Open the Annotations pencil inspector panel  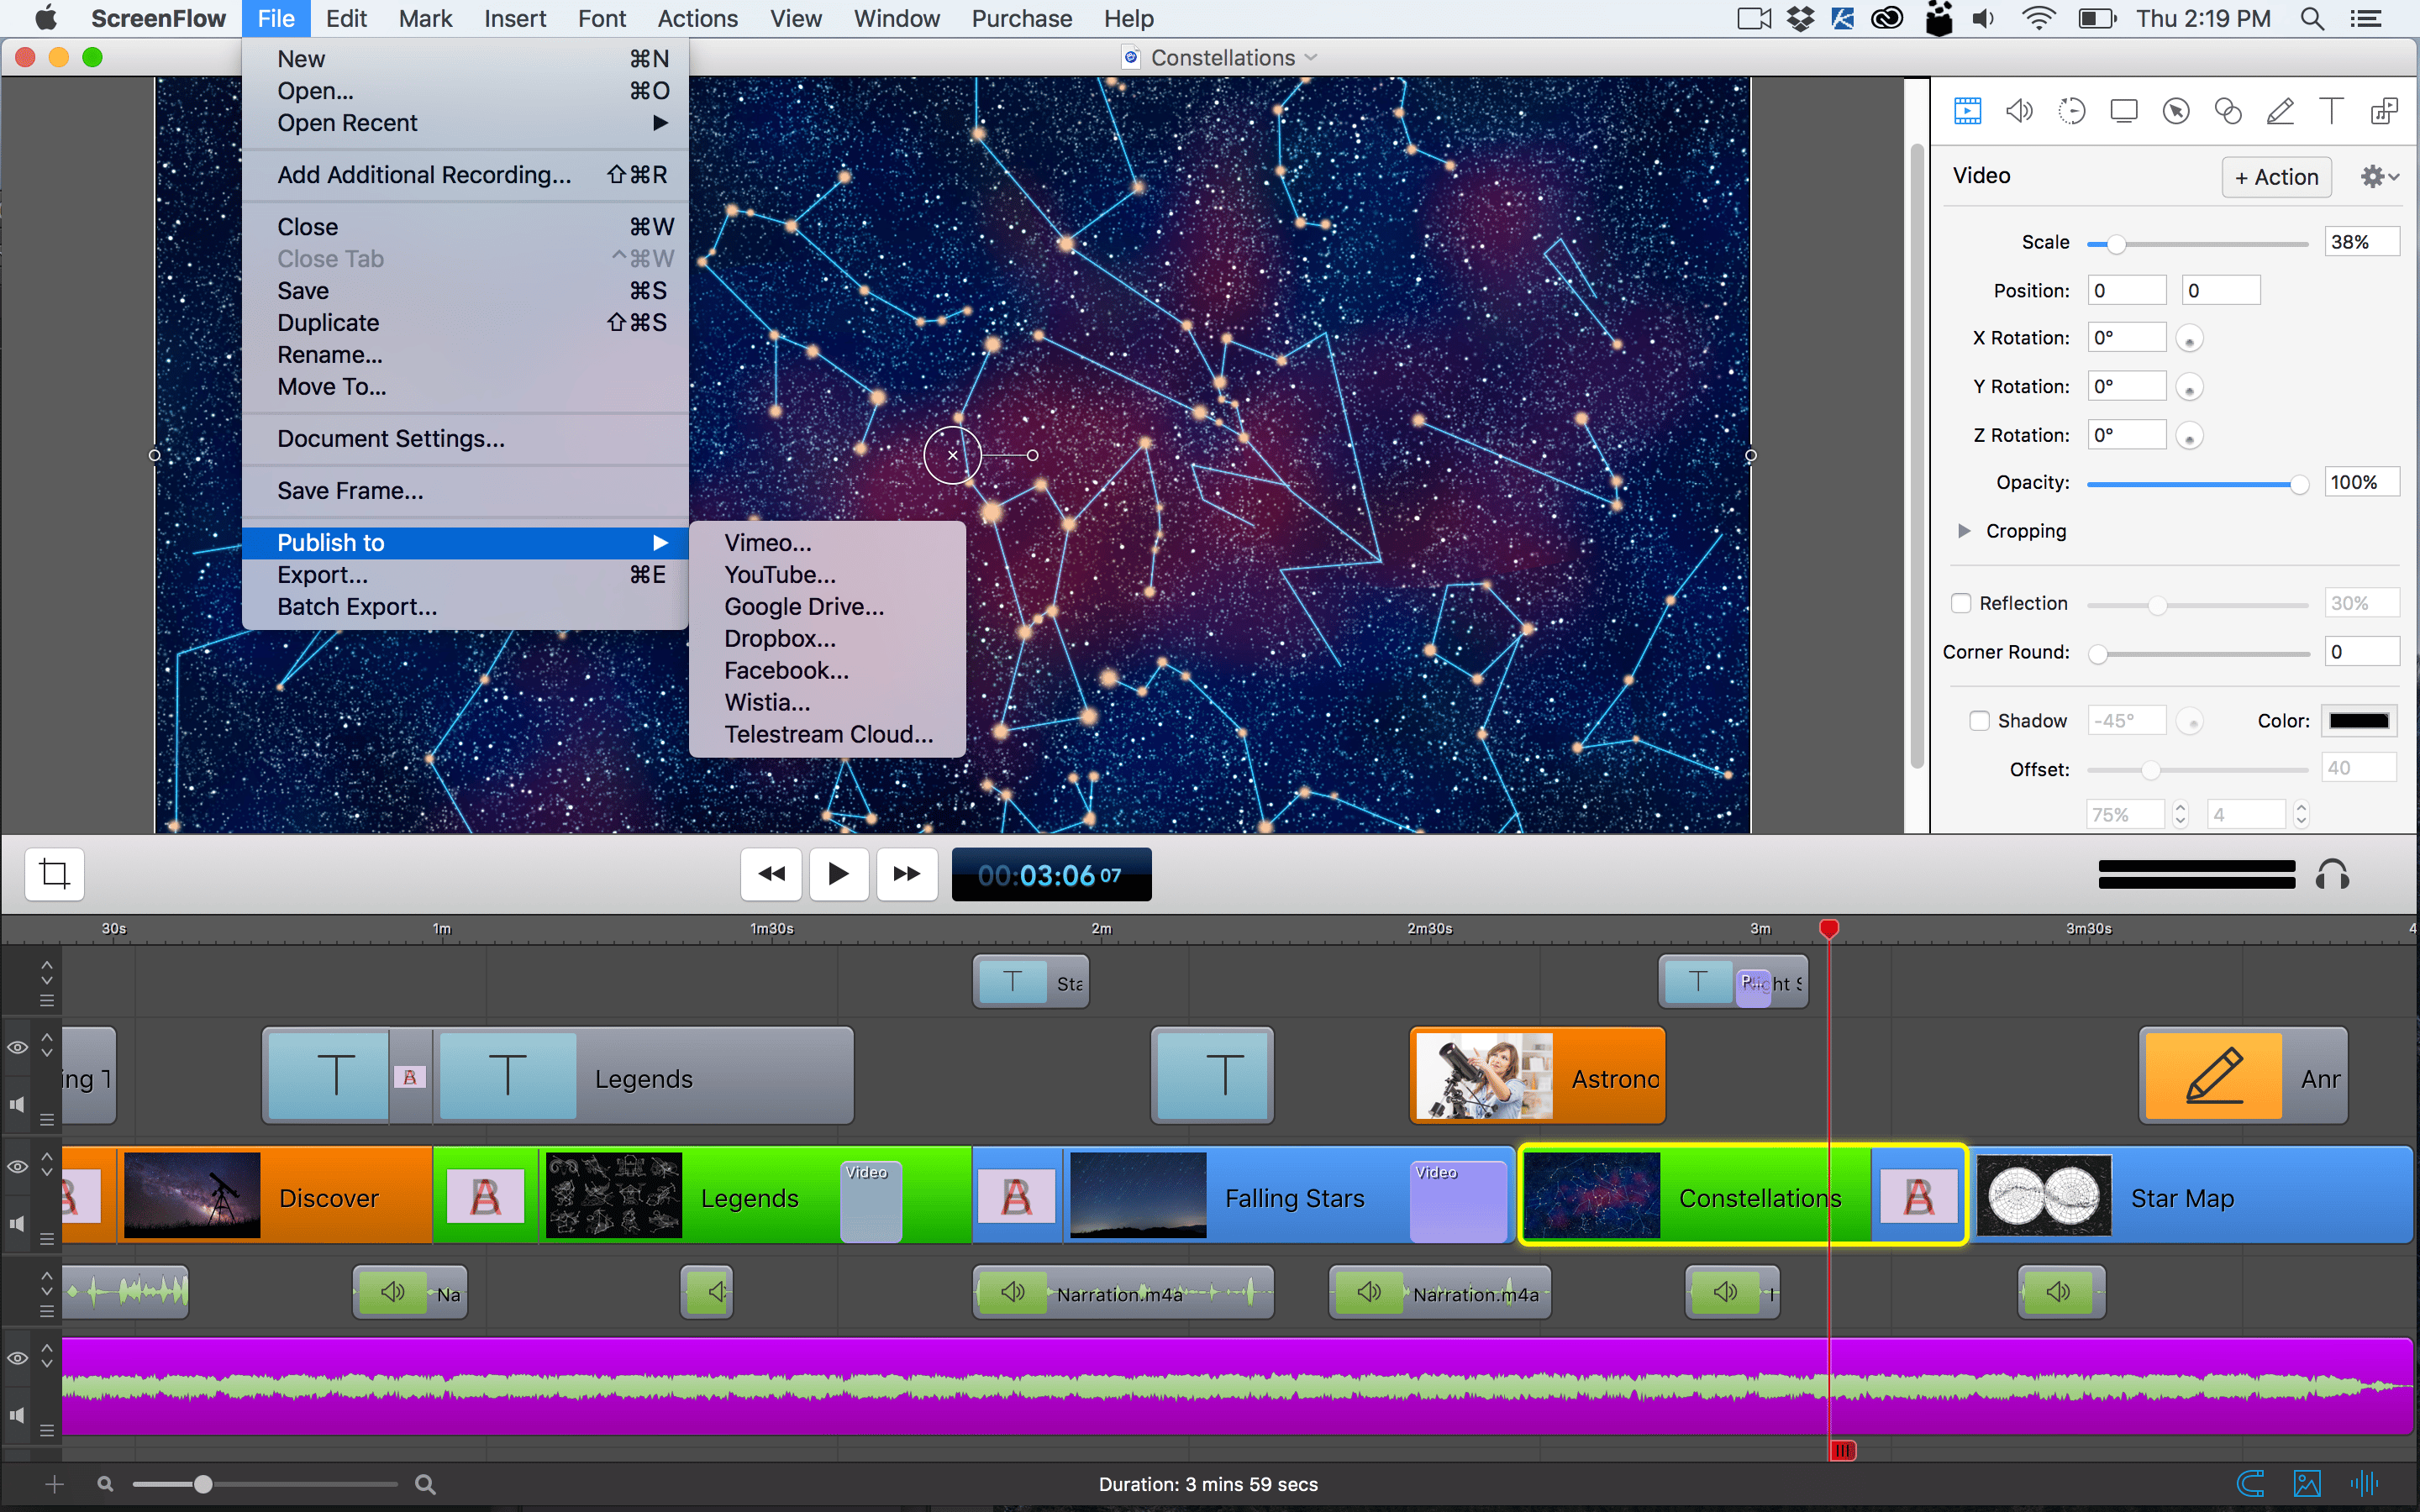coord(2280,110)
